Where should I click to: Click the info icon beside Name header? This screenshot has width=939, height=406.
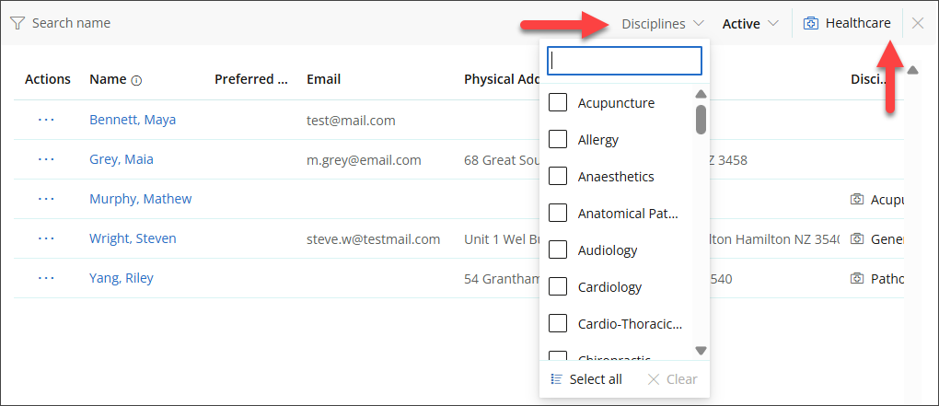pyautogui.click(x=136, y=80)
